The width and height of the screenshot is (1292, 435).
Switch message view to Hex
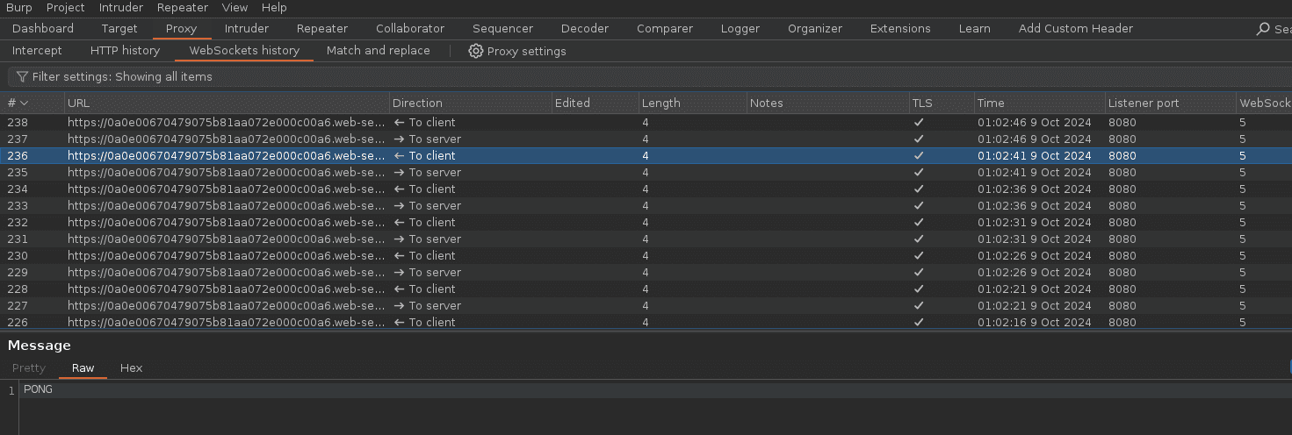[131, 368]
